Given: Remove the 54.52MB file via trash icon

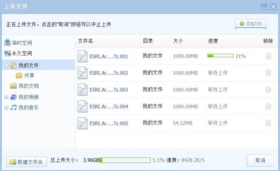Looking at the screenshot, I should [x=268, y=123].
